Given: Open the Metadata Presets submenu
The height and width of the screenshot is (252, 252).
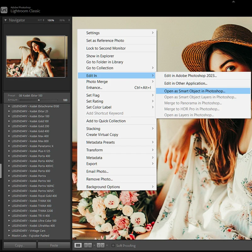Looking at the screenshot, I should pyautogui.click(x=117, y=142).
